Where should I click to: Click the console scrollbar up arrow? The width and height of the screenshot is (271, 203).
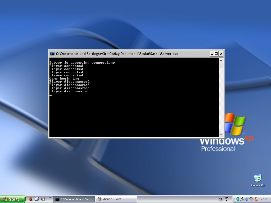(221, 60)
